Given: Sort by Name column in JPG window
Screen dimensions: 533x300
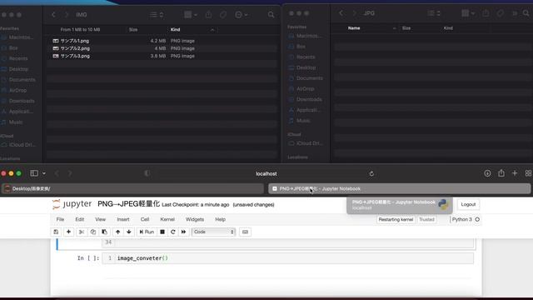Looking at the screenshot, I should click(354, 27).
